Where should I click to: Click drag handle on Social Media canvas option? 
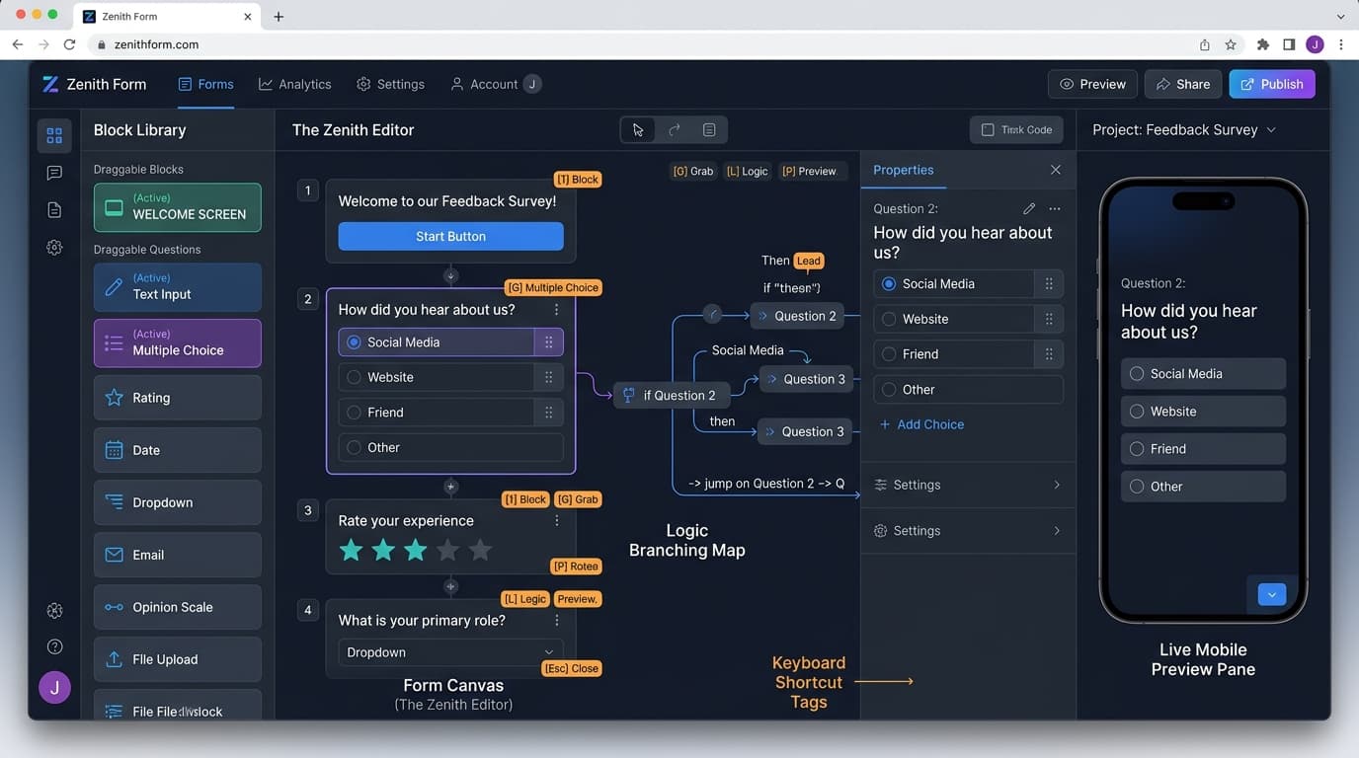click(549, 342)
